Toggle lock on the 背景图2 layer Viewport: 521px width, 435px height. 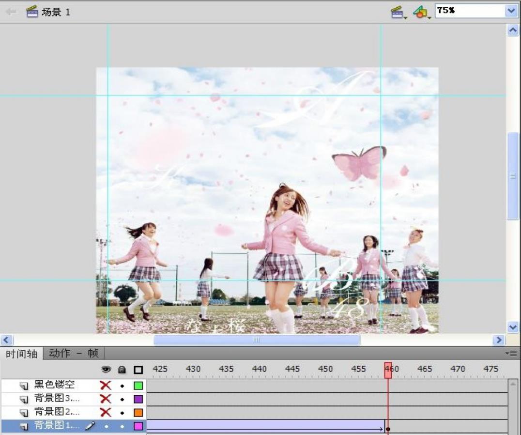click(122, 413)
